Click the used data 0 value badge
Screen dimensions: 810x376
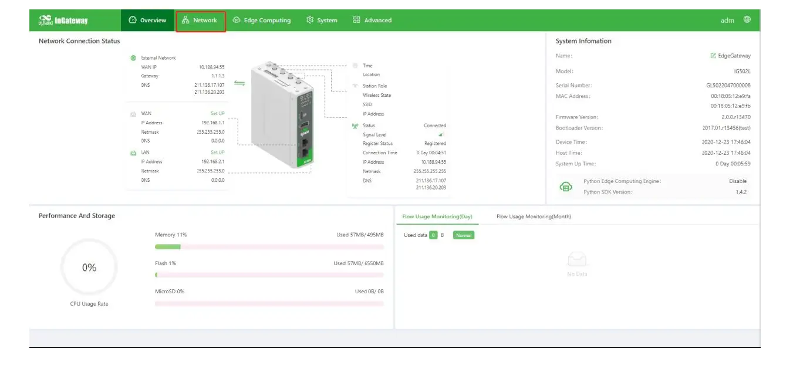click(433, 235)
